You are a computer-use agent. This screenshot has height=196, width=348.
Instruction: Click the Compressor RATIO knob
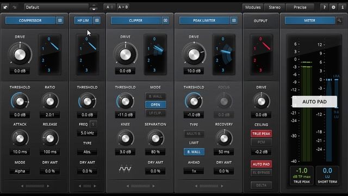50,101
